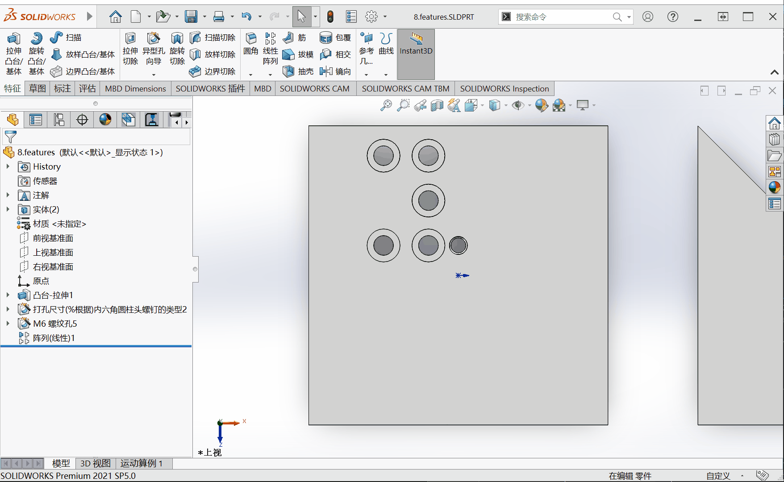
Task: Choose the Swept Boss tool (扫描)
Action: click(x=66, y=37)
